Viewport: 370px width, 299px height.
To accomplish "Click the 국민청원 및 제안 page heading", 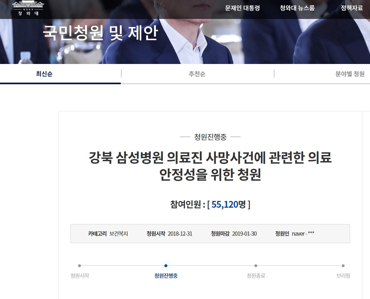I will click(x=101, y=33).
